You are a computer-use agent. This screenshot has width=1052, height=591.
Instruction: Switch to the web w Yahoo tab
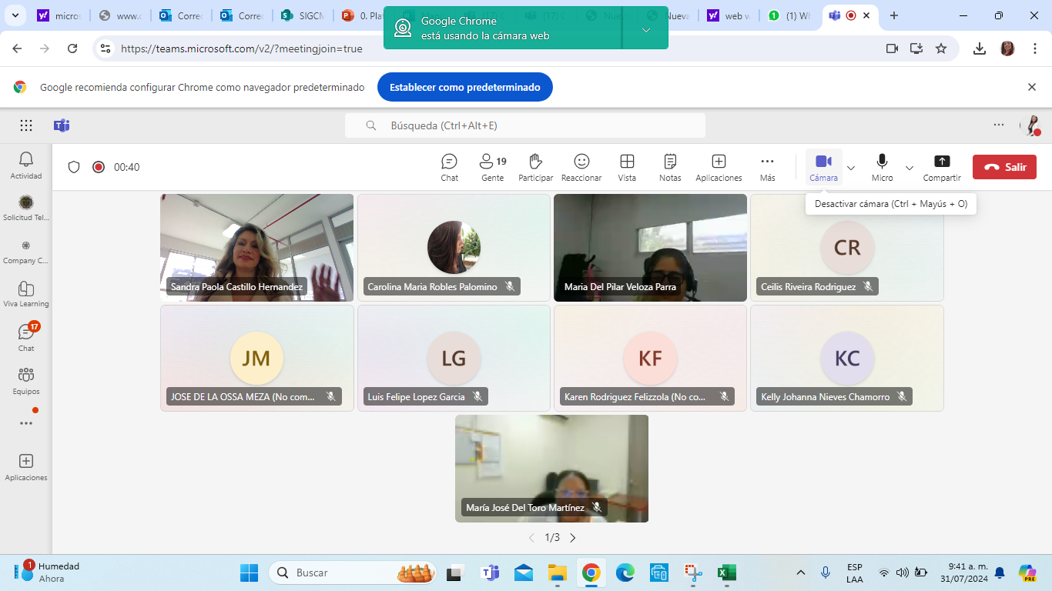729,15
